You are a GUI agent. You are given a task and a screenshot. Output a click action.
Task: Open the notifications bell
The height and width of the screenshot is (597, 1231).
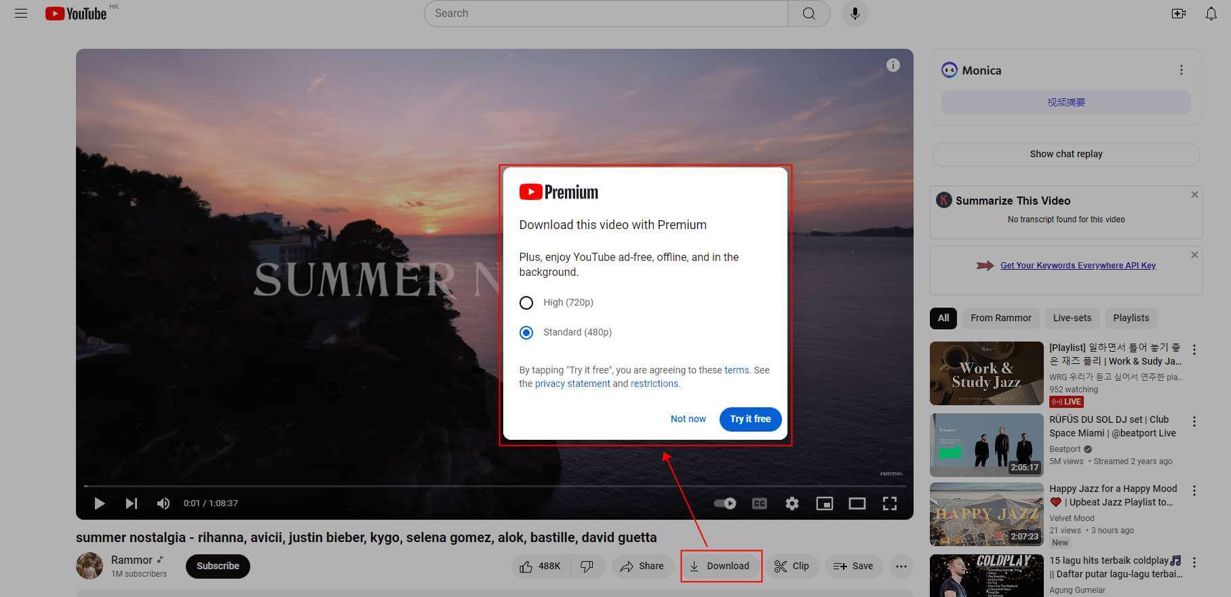pos(1211,14)
